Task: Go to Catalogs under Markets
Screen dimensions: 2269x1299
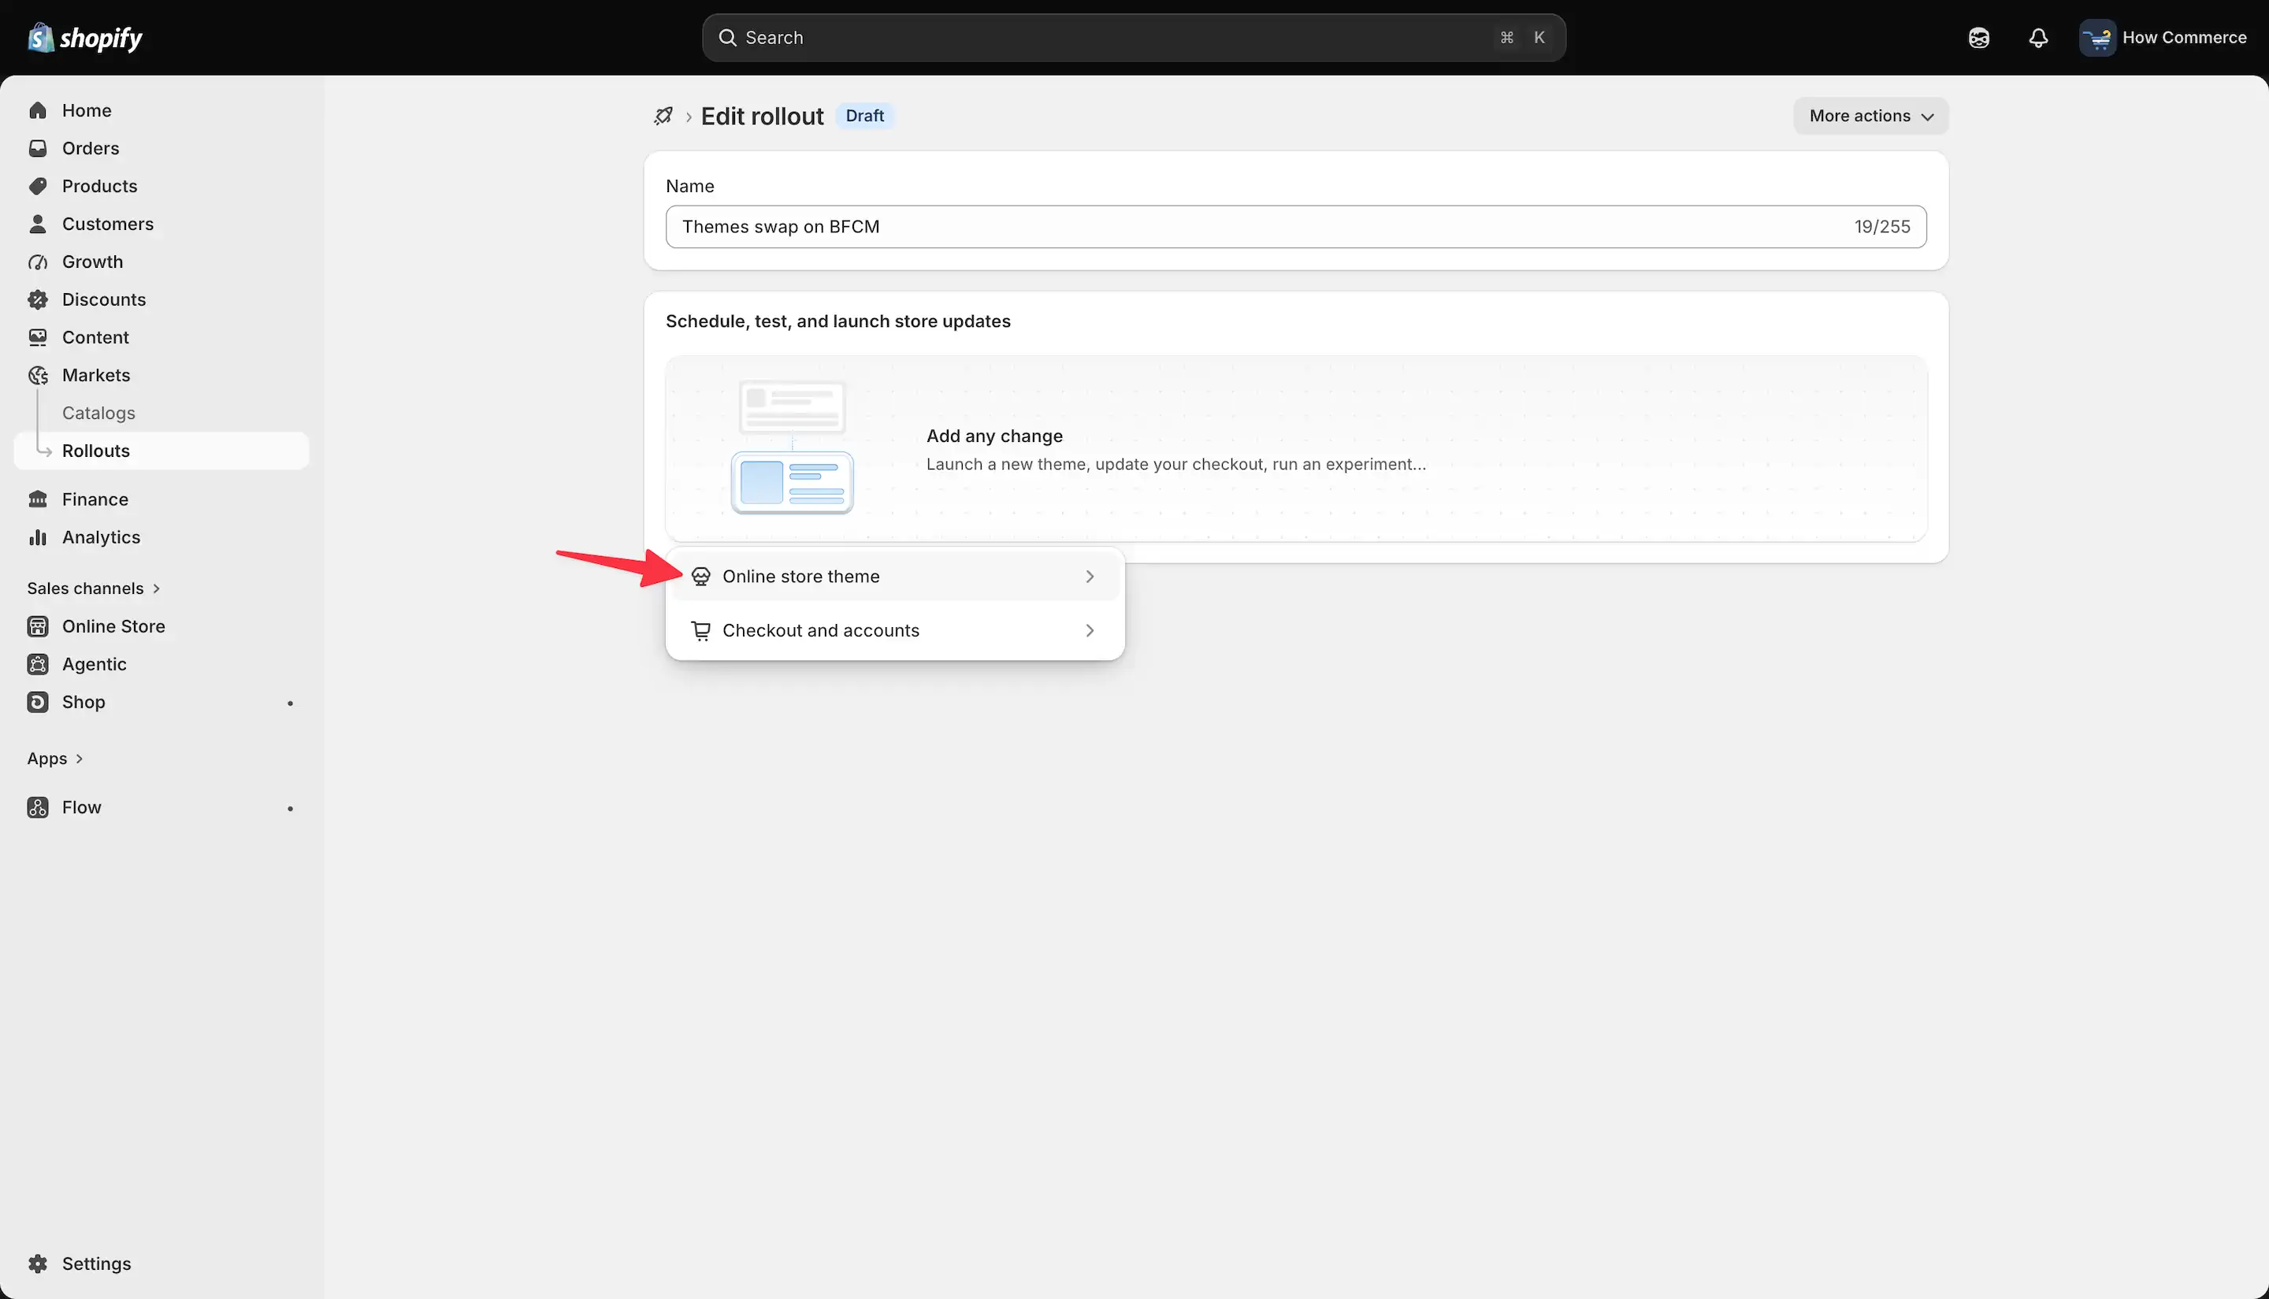Action: click(99, 413)
